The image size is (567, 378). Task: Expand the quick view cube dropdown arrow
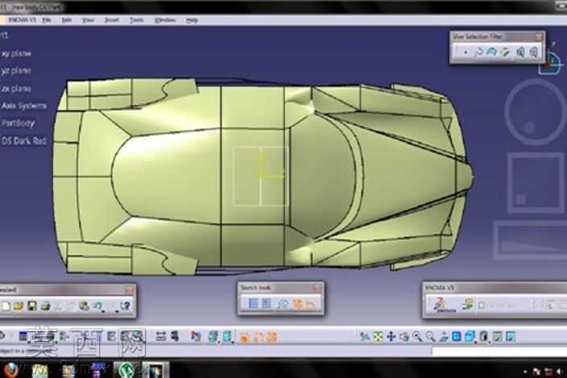(475, 342)
